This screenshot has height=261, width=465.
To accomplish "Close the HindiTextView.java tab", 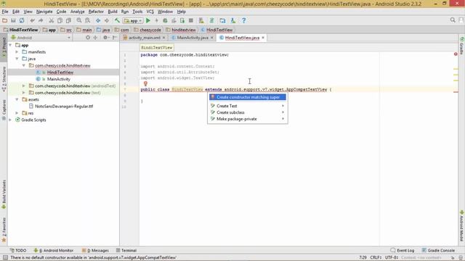I will click(x=263, y=38).
